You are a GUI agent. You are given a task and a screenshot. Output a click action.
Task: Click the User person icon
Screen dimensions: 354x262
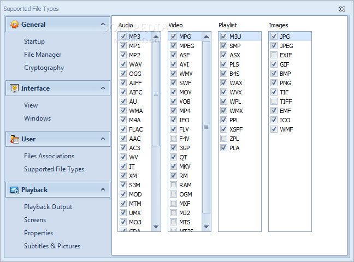tap(15, 139)
